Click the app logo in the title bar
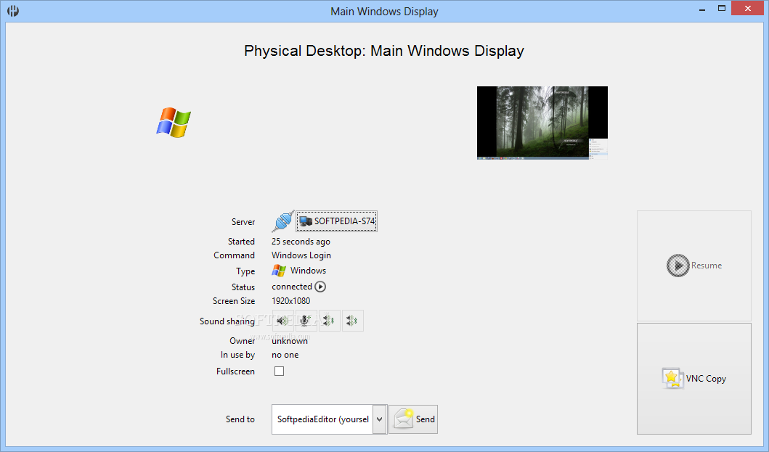The height and width of the screenshot is (452, 769). (x=13, y=10)
